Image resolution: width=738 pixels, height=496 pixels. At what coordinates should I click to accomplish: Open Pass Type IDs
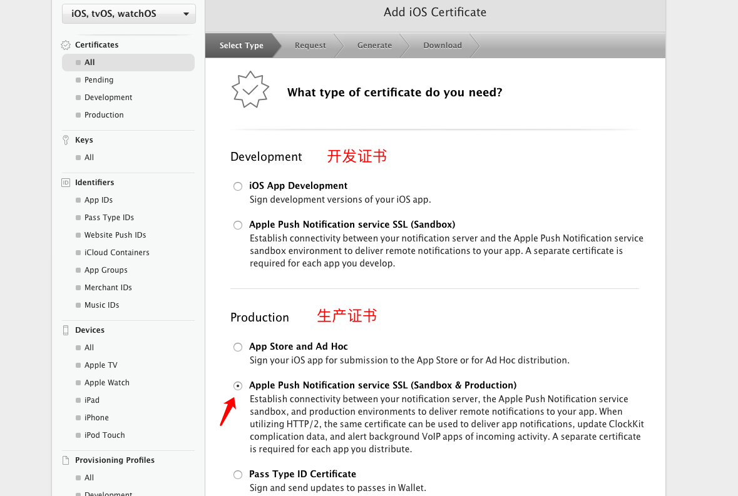109,217
